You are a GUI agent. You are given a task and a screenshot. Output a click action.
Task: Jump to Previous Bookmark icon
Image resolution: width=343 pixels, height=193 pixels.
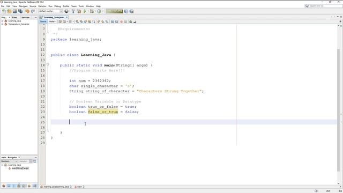click(99, 21)
